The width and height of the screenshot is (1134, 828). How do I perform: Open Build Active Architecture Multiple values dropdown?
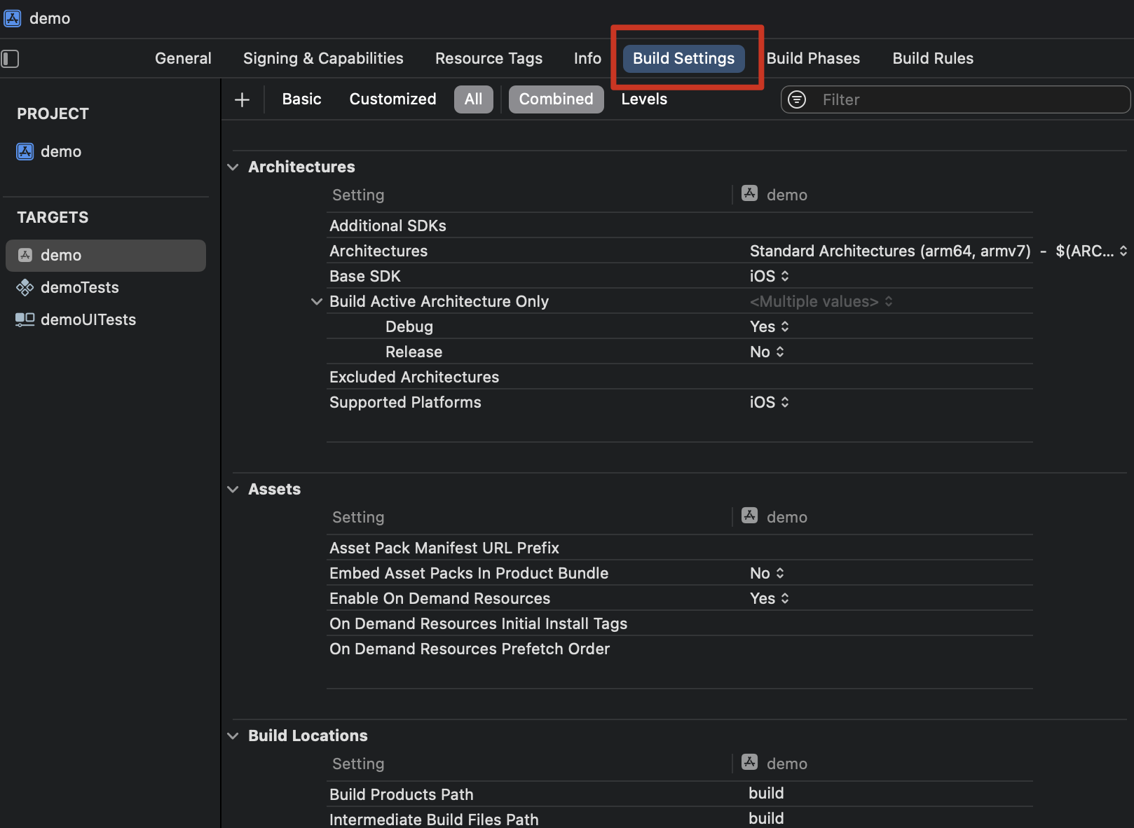pyautogui.click(x=821, y=301)
